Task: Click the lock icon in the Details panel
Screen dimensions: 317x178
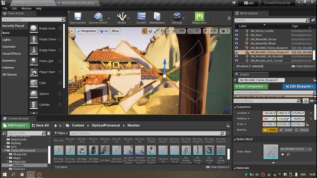Action: coord(315,80)
